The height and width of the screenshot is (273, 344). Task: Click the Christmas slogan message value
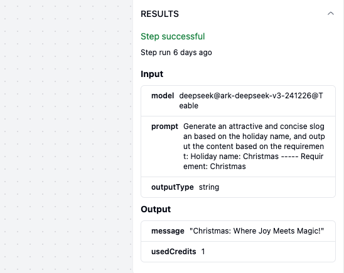[x=257, y=231]
